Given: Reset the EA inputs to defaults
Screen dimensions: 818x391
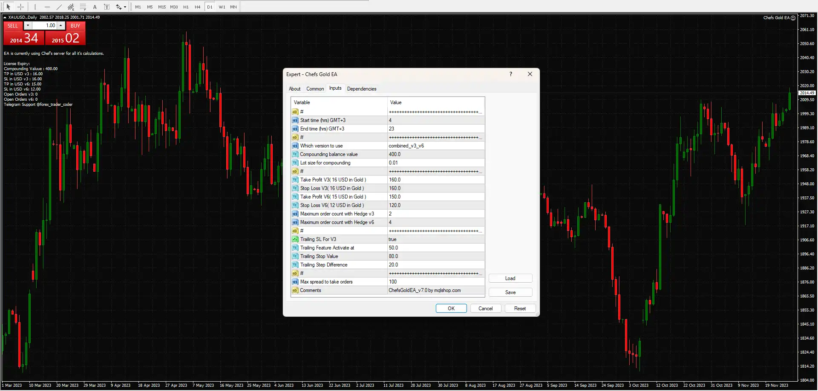Looking at the screenshot, I should pos(520,308).
